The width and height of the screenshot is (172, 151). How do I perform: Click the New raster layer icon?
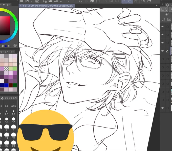click(163, 20)
